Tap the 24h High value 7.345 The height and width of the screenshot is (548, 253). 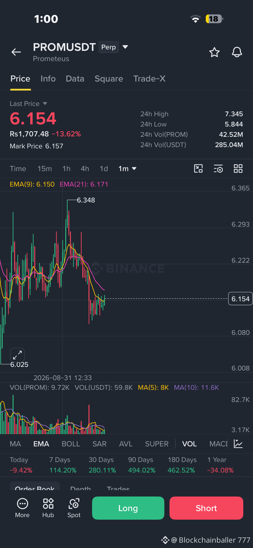coord(234,114)
